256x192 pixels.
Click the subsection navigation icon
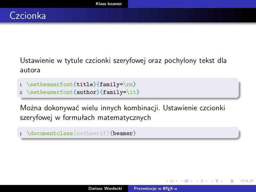click(x=202, y=181)
